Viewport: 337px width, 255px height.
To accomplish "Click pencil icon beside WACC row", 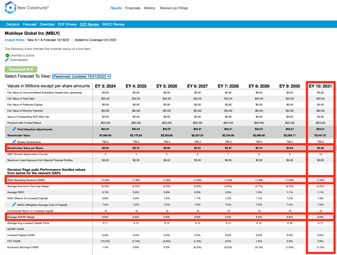I will [x=14, y=204].
